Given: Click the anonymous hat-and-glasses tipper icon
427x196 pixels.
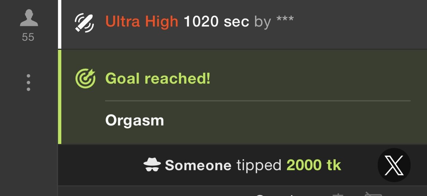Looking at the screenshot, I should (x=152, y=165).
